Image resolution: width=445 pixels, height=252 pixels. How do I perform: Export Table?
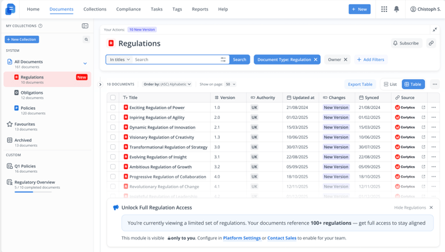360,84
